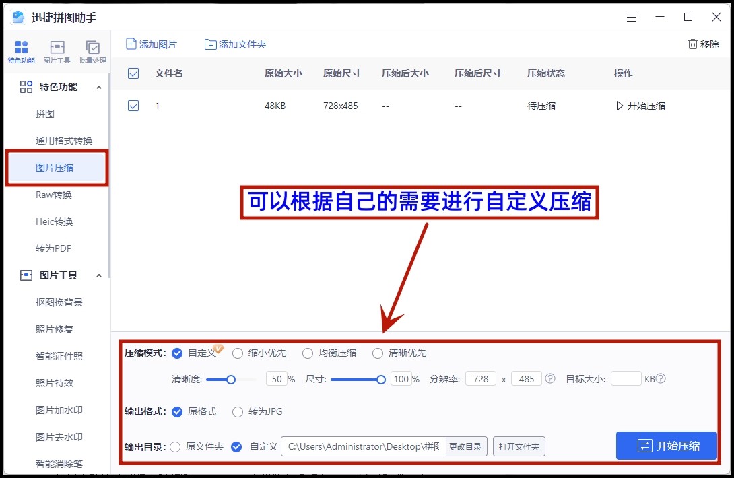
Task: Toggle the select-all checkbox in the header
Action: click(133, 74)
